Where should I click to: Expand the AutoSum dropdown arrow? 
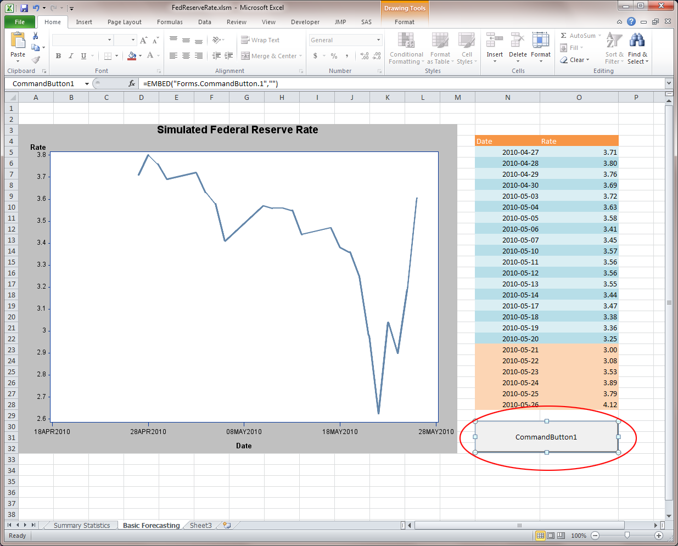click(599, 36)
